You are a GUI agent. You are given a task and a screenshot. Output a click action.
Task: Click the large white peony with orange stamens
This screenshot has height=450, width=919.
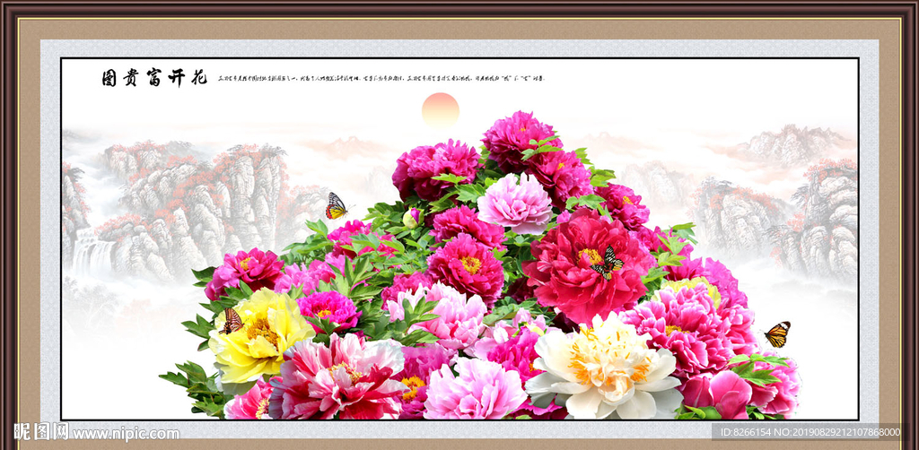[x=604, y=368]
